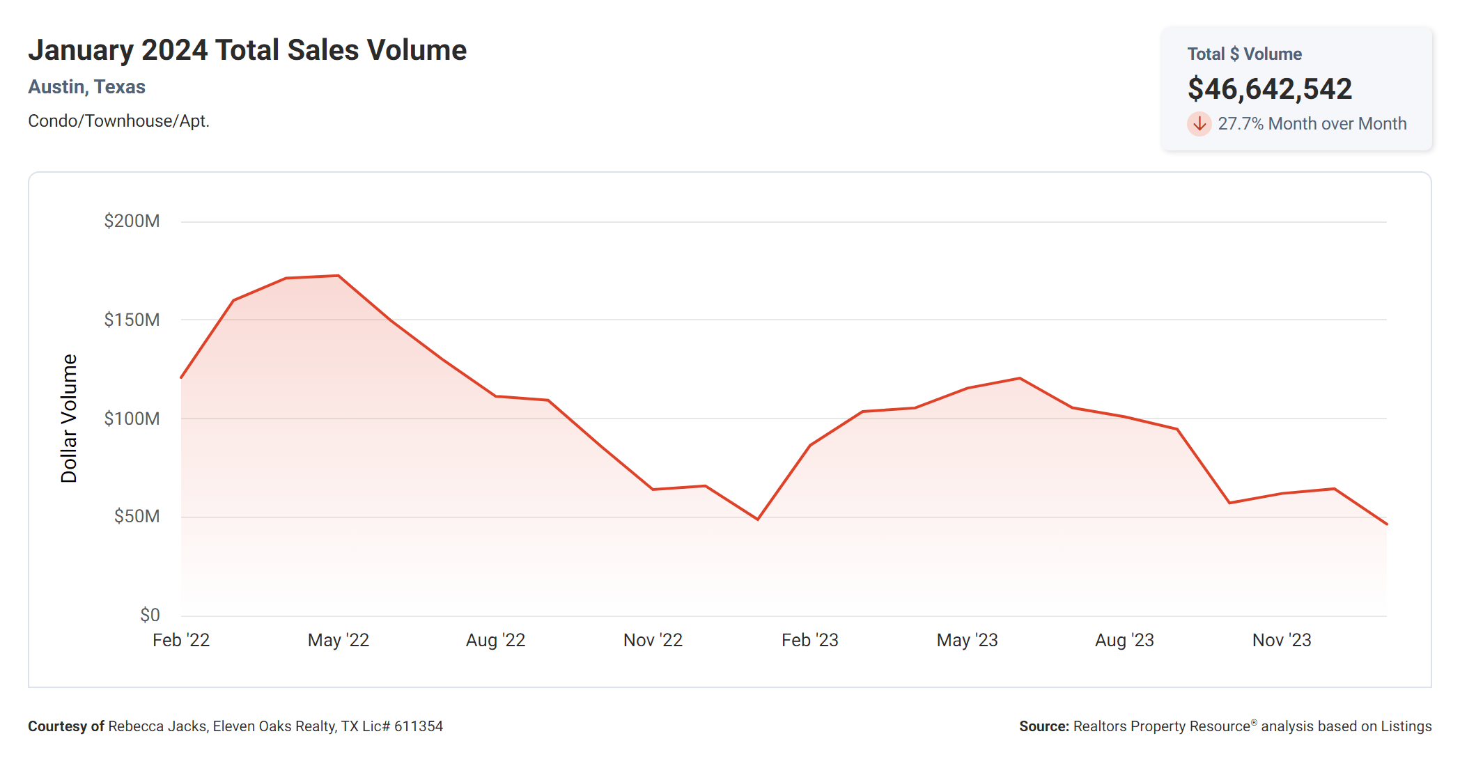
Task: Click the May '22 x-axis label
Action: tap(339, 640)
